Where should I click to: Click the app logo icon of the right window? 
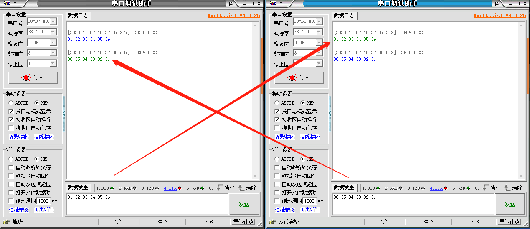pyautogui.click(x=273, y=3)
